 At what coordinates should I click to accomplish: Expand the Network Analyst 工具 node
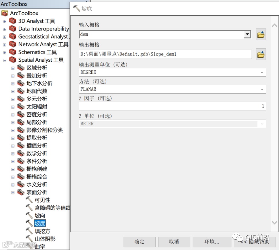[x=5, y=45]
